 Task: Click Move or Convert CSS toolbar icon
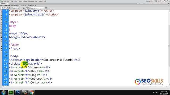point(1,44)
